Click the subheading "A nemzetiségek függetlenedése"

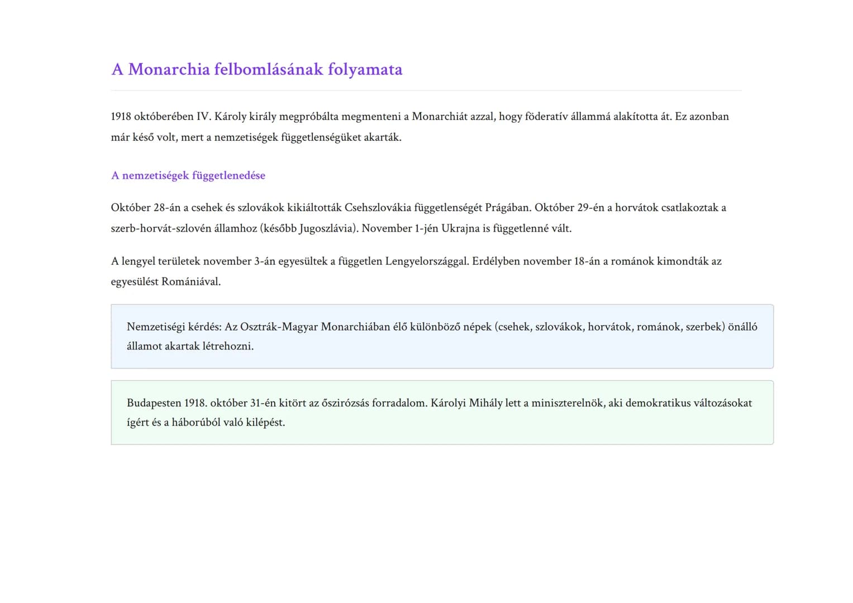tap(188, 175)
